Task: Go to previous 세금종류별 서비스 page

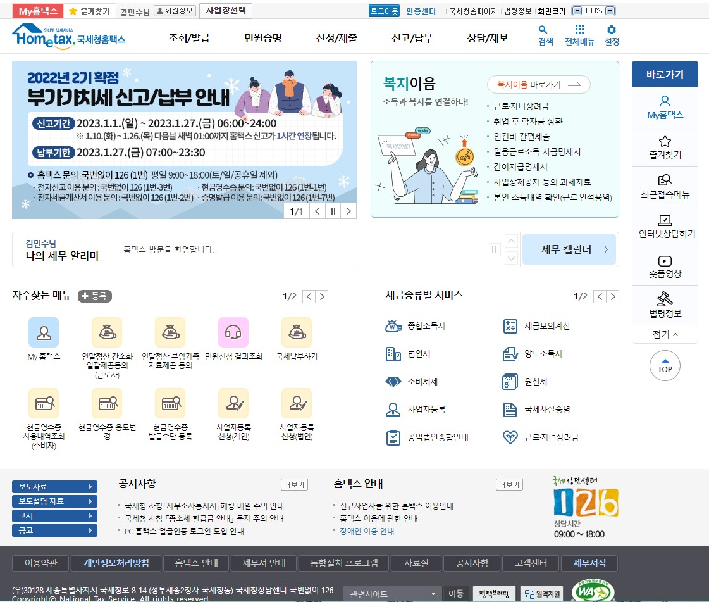Action: pos(600,296)
